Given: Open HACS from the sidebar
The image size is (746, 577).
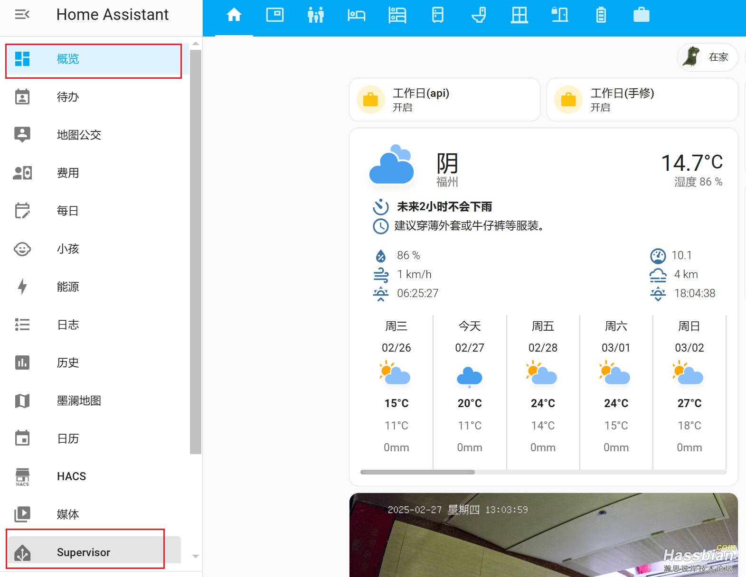Looking at the screenshot, I should click(x=71, y=476).
